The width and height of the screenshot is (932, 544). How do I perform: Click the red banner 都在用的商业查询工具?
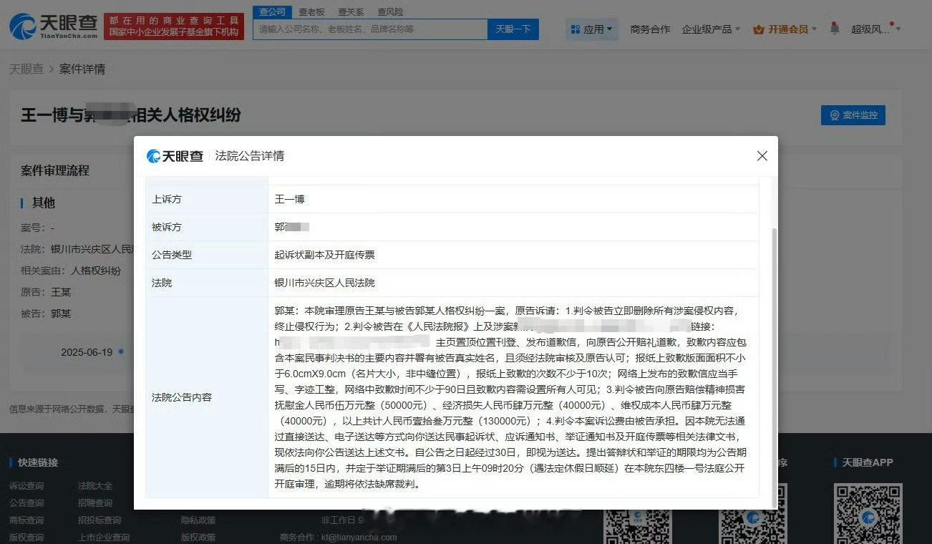(174, 26)
